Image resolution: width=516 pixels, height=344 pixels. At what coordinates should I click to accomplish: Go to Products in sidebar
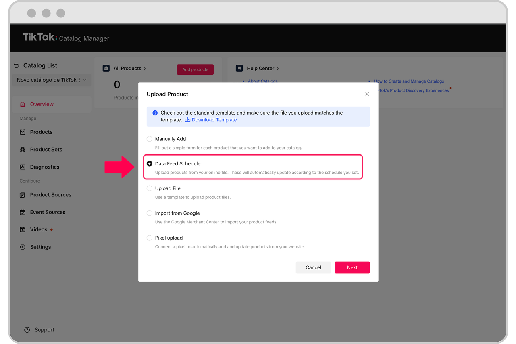tap(41, 132)
